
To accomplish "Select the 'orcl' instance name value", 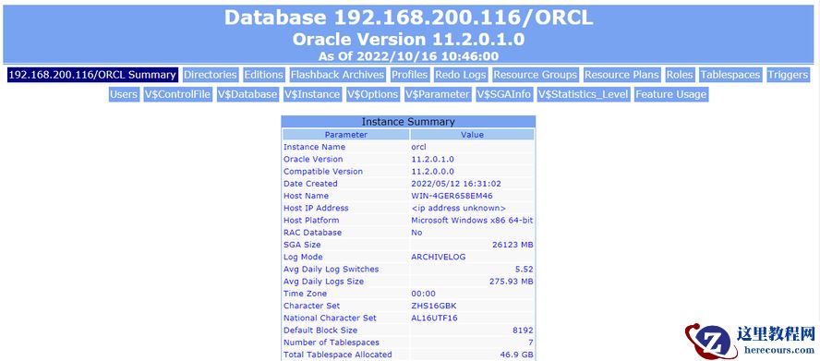I will (419, 147).
